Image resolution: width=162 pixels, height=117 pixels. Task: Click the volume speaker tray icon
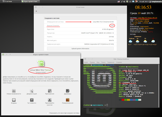[x=124, y=2]
